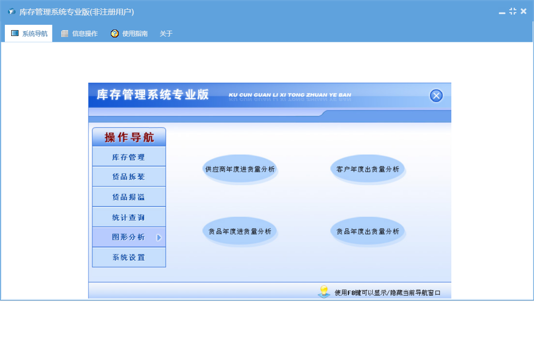Open 货品年度进货量分析
The width and height of the screenshot is (534, 354).
(240, 231)
